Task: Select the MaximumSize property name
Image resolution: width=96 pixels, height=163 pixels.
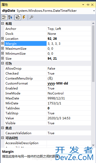Action: coord(16,49)
